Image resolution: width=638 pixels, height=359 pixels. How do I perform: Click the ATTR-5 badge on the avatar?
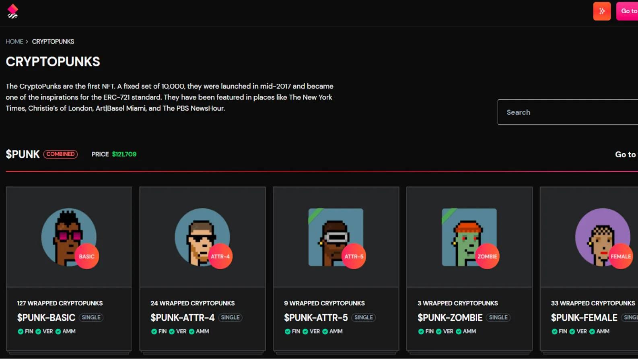[354, 256]
